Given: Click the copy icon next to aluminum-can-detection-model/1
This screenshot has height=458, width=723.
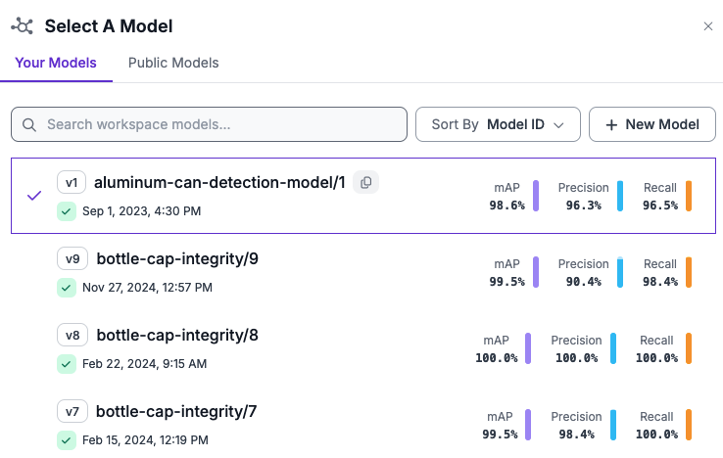Looking at the screenshot, I should [x=365, y=182].
